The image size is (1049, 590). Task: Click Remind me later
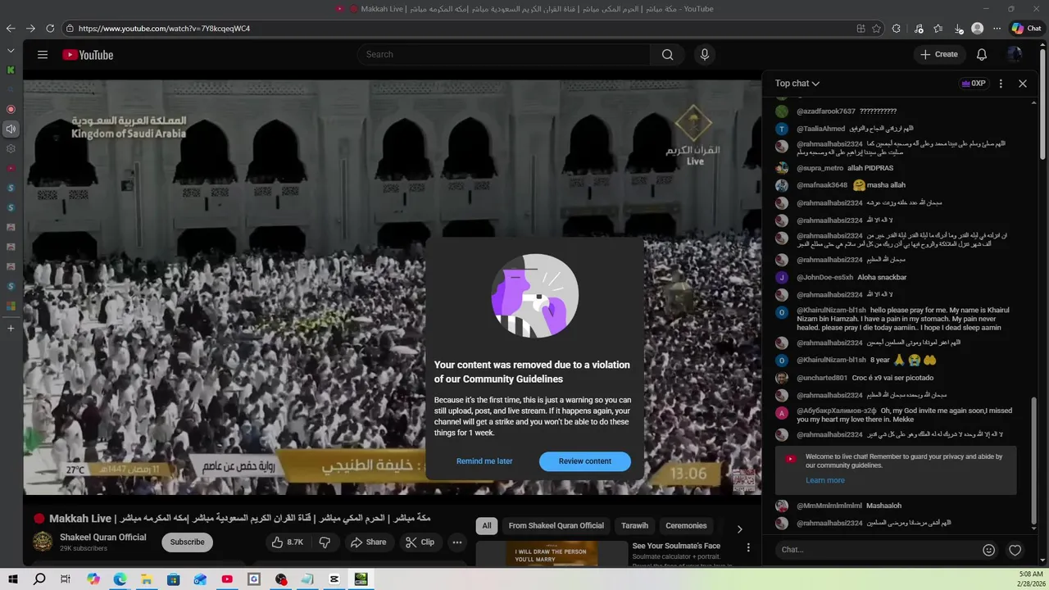point(484,461)
